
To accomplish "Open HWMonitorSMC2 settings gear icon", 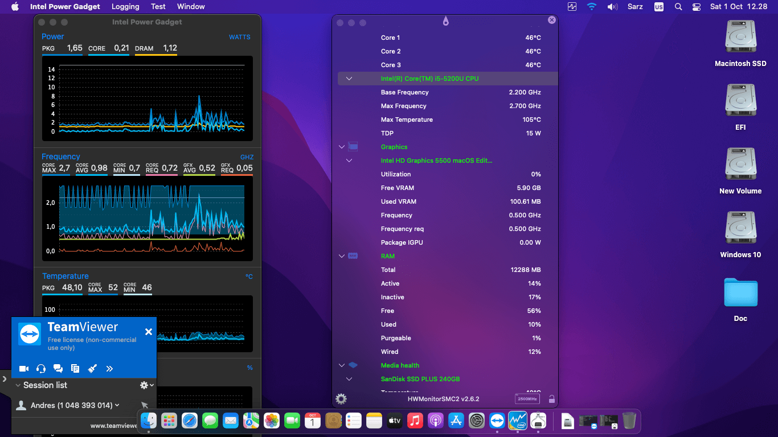I will click(x=341, y=399).
